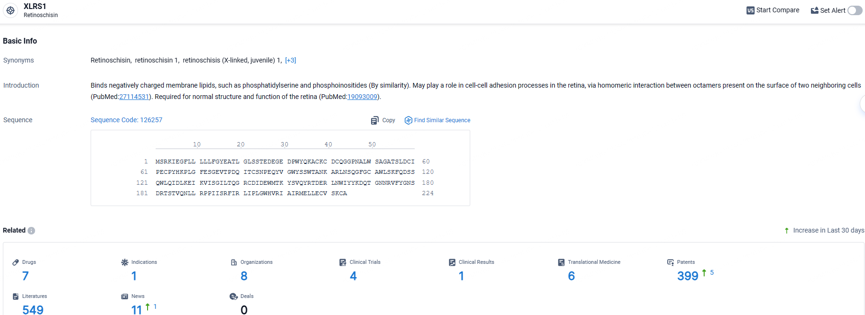Open the 399 Patents count
Screen dimensions: 865x315
coord(688,276)
